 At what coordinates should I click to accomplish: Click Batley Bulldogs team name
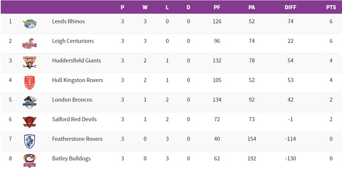tap(71, 159)
